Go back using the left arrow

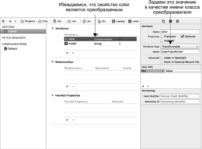tap(10, 21)
